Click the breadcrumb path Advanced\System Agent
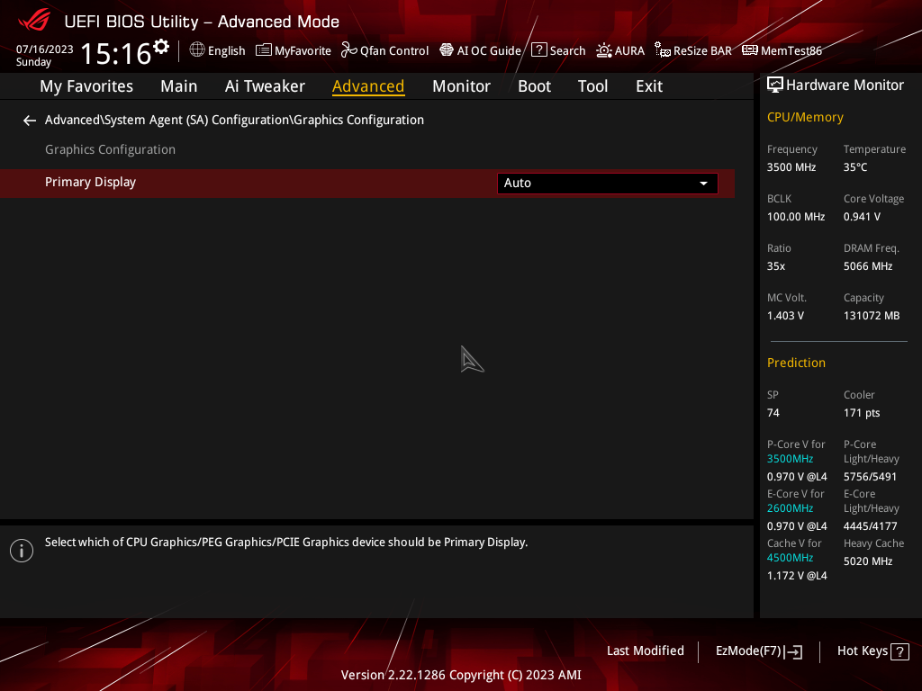 (234, 120)
